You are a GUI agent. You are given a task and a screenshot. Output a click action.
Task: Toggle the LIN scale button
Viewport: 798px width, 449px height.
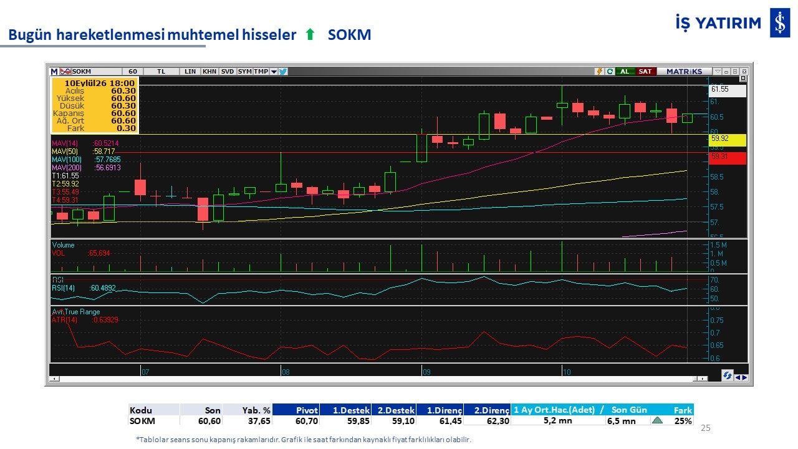pyautogui.click(x=190, y=72)
